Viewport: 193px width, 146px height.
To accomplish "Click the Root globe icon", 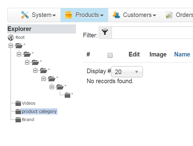I will click(x=11, y=38).
